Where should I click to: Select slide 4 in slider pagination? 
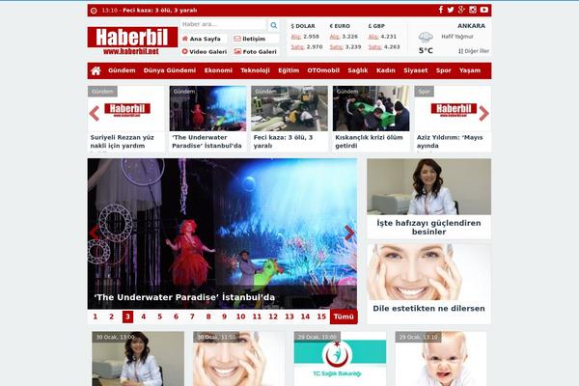coord(144,317)
